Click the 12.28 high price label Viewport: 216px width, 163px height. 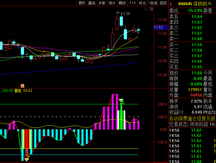tap(125, 14)
